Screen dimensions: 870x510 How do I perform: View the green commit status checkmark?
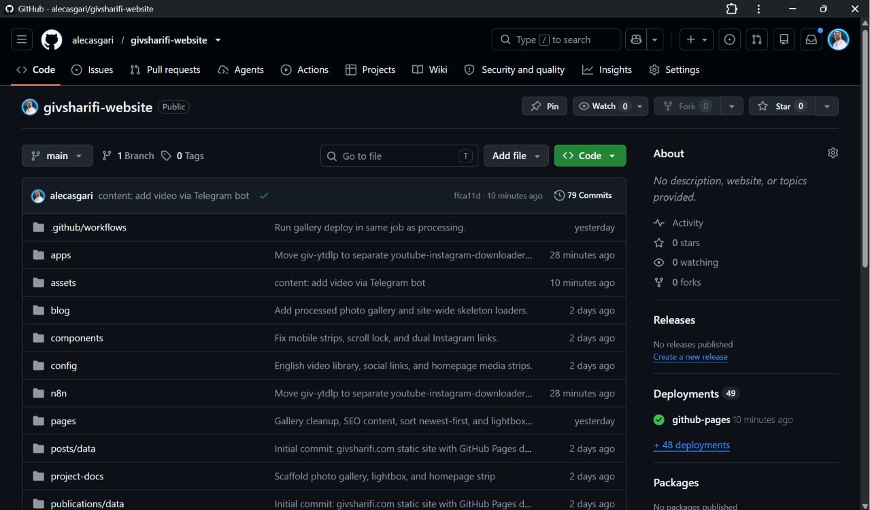click(x=264, y=196)
